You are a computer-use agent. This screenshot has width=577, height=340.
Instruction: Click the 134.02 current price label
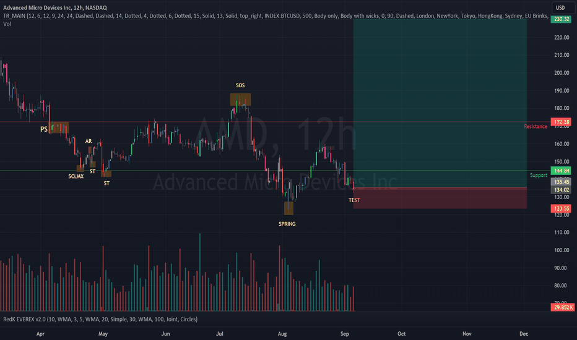click(x=561, y=190)
